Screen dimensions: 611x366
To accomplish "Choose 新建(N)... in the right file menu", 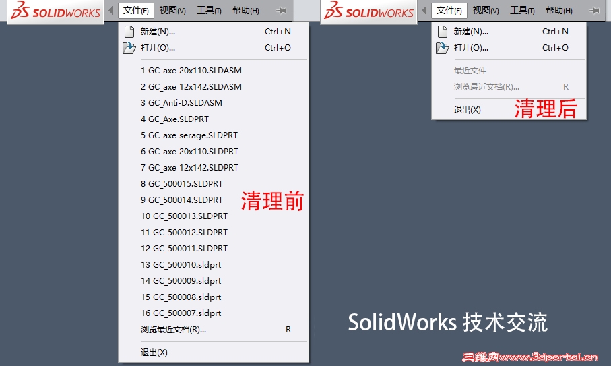I will click(x=509, y=32).
